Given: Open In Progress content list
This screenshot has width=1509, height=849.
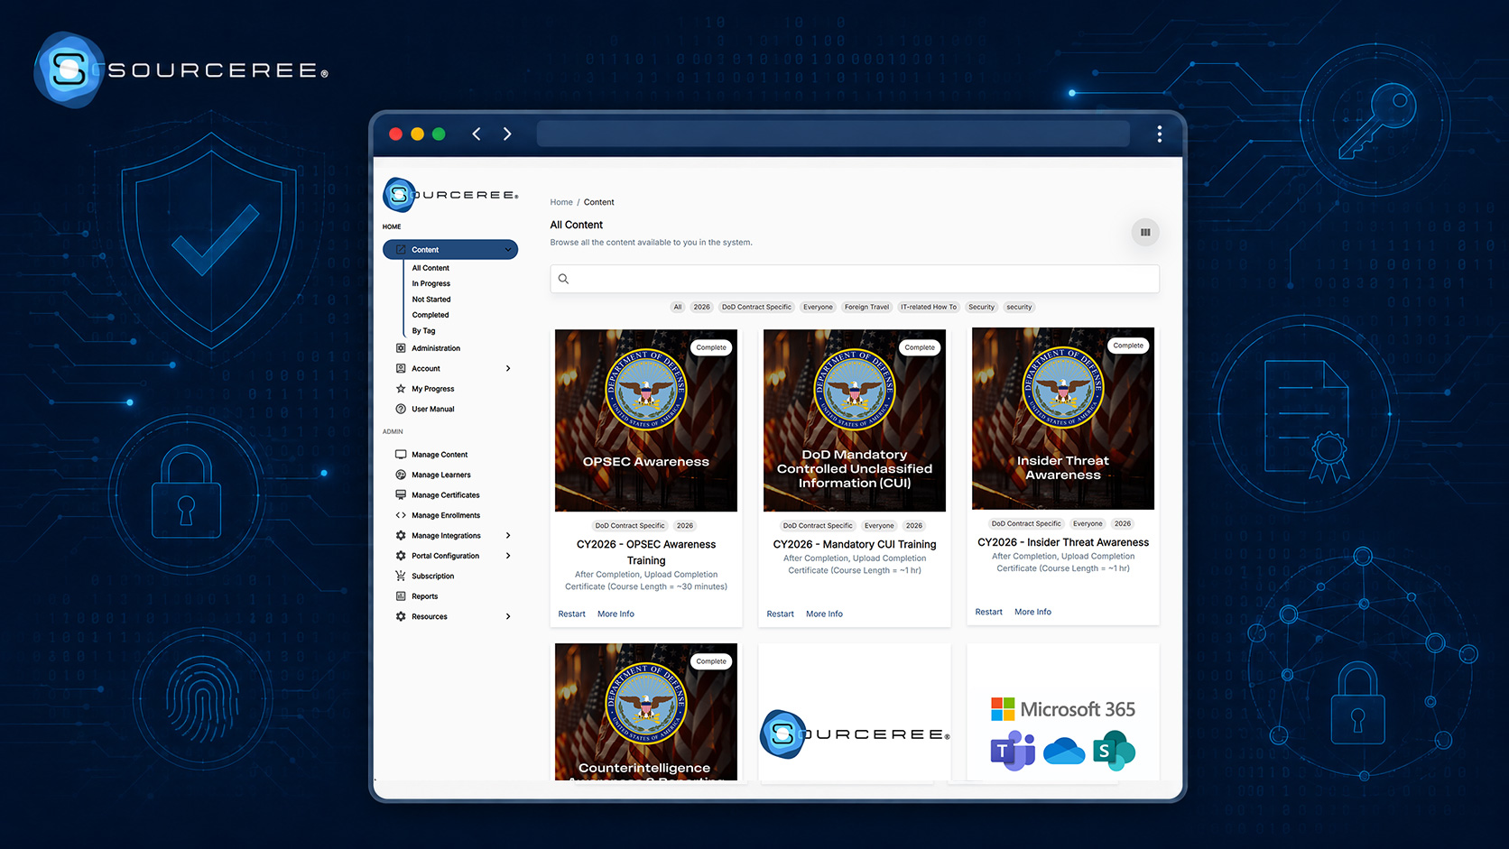Looking at the screenshot, I should 431,283.
